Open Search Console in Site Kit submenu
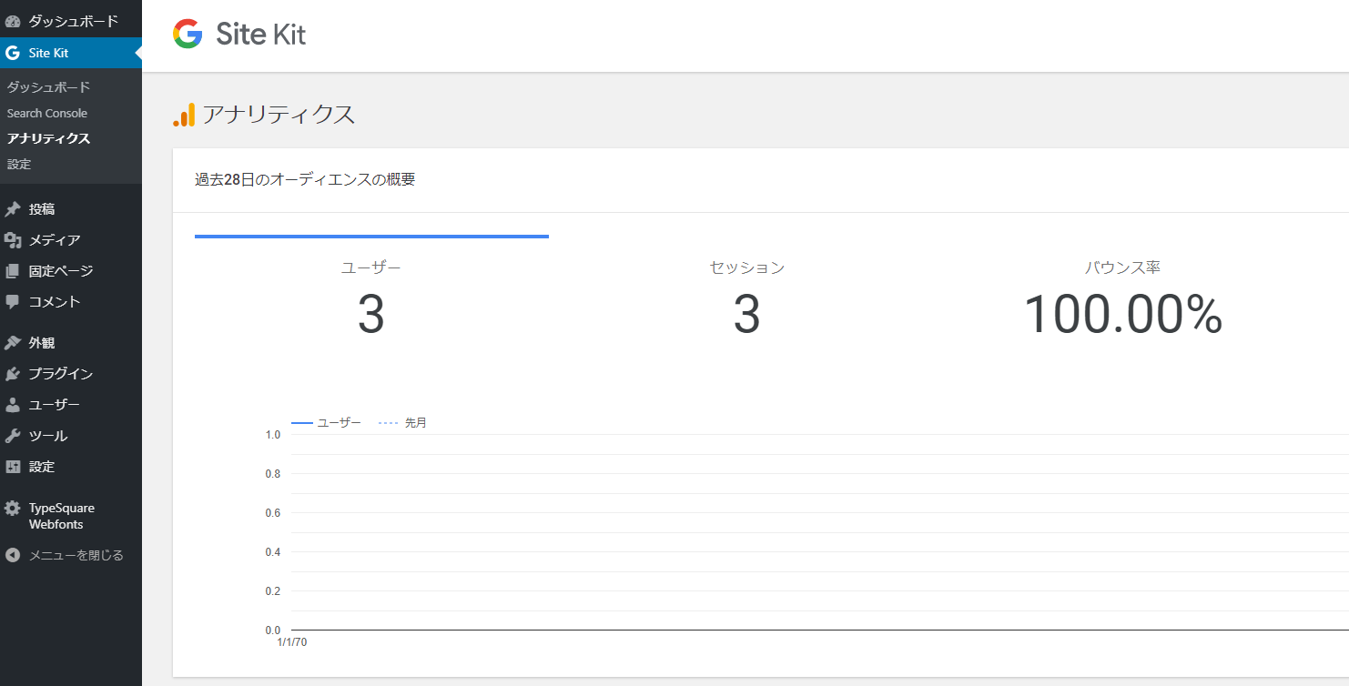Viewport: 1349px width, 686px height. 47,113
